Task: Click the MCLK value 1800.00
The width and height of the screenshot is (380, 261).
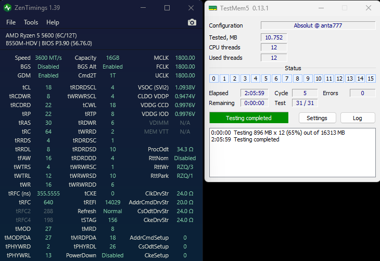Action: pos(185,58)
